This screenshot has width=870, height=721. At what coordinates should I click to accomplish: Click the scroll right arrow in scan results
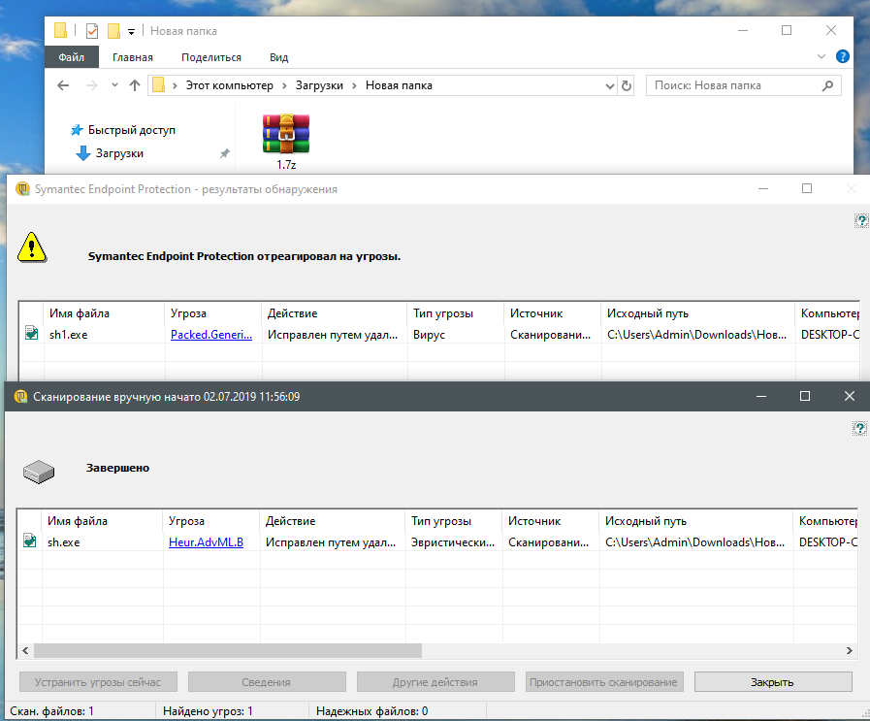coord(850,650)
